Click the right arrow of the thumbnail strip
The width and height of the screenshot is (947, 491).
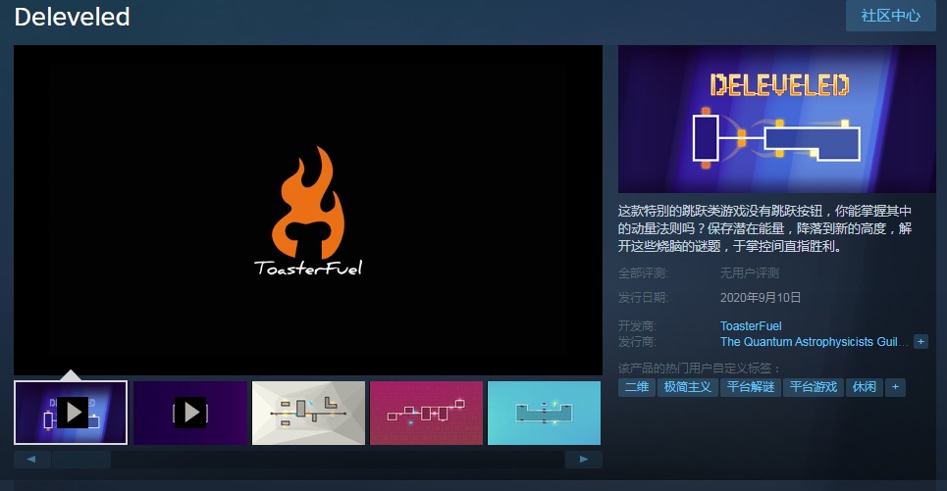[584, 459]
